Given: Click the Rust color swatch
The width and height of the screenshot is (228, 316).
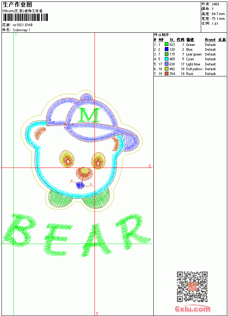Looking at the screenshot, I should [167, 73].
